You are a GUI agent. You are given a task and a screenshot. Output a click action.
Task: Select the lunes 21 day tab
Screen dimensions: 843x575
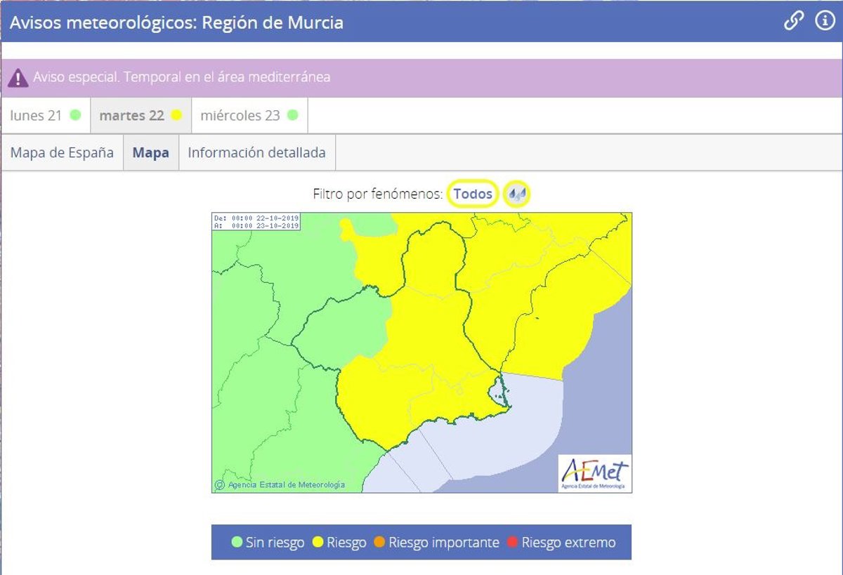37,116
